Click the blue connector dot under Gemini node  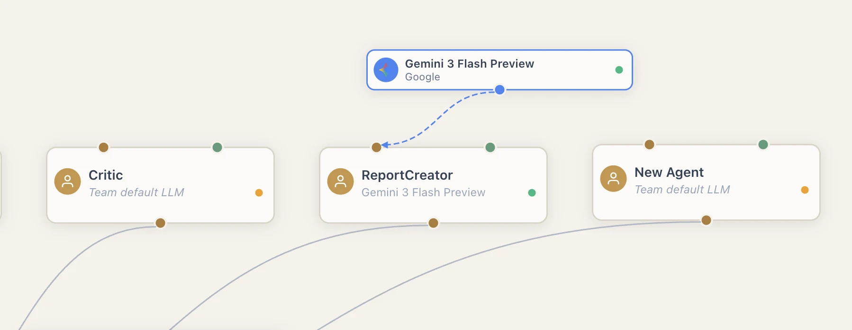point(499,90)
